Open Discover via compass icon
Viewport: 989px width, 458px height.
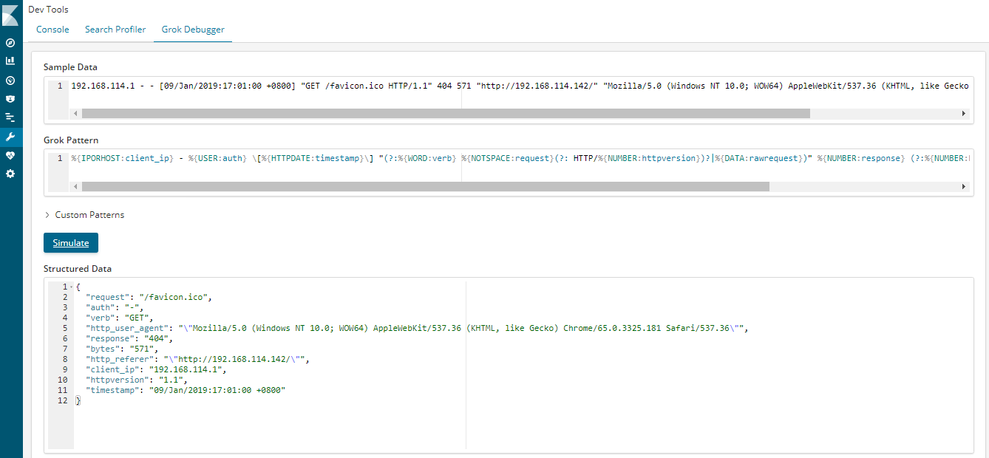point(10,43)
